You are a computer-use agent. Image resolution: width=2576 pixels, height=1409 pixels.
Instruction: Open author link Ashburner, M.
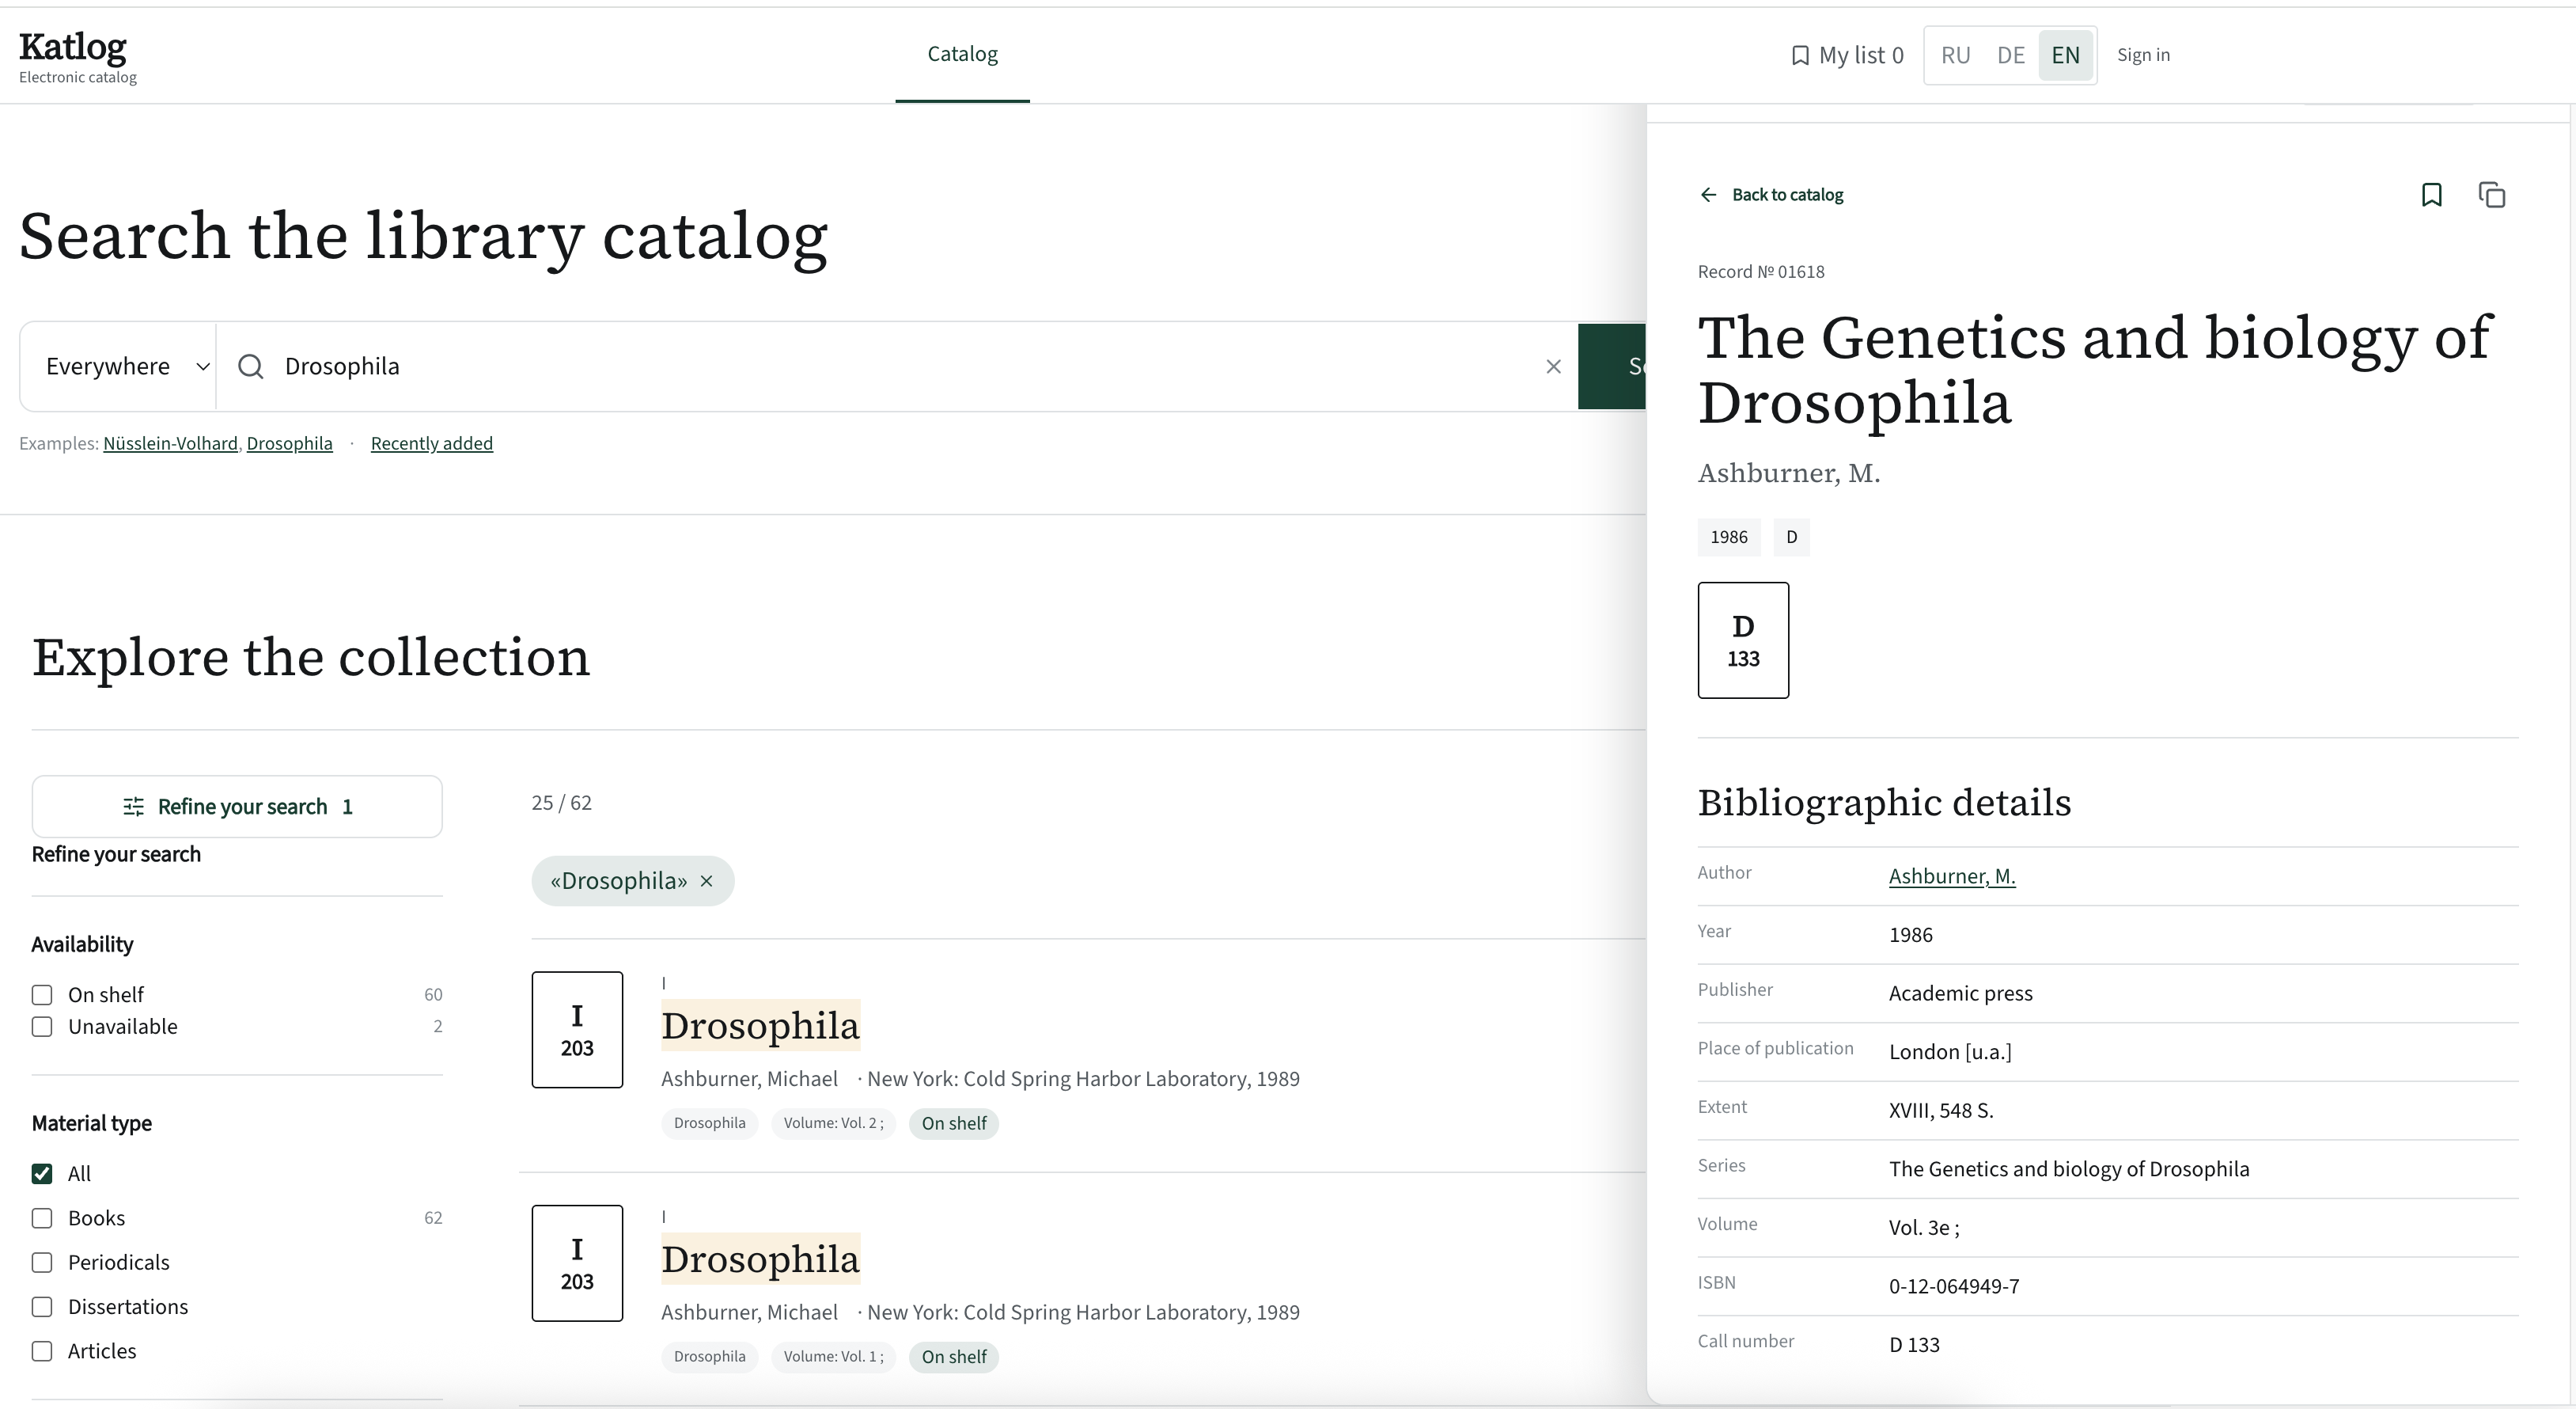coord(1952,875)
